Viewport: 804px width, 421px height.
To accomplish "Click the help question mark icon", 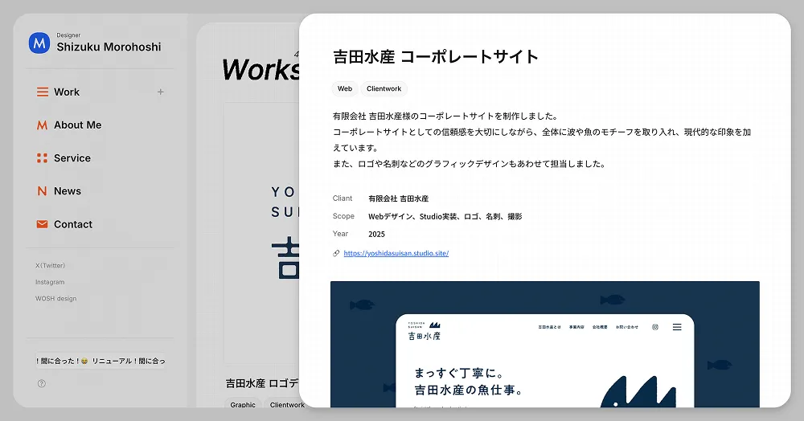I will tap(42, 384).
